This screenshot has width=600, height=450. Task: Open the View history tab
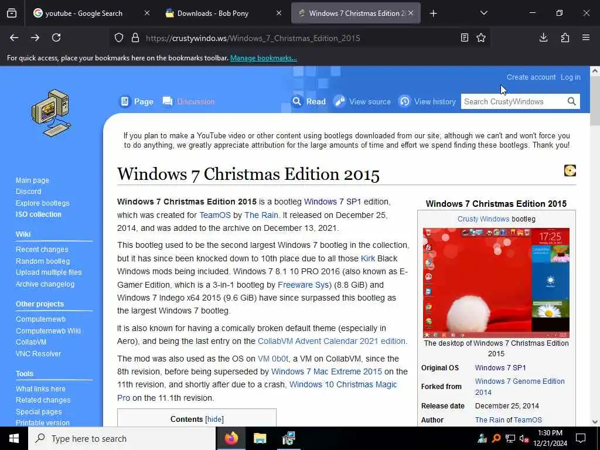427,101
